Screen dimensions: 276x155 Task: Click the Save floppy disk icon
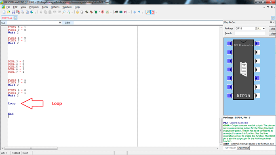tap(13, 12)
